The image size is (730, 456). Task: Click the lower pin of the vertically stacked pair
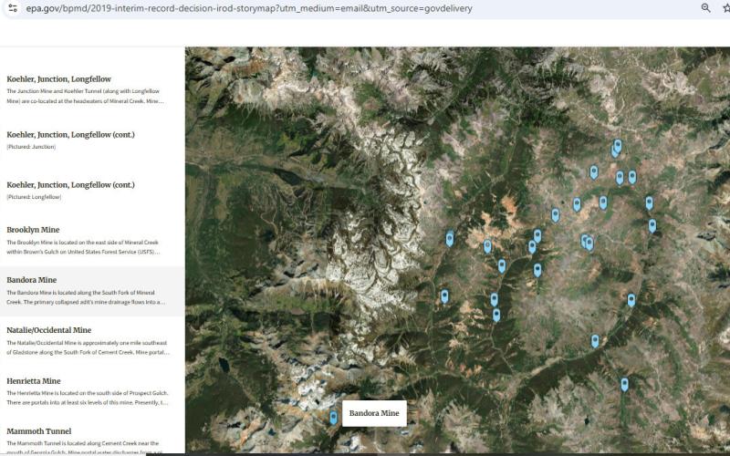click(496, 315)
